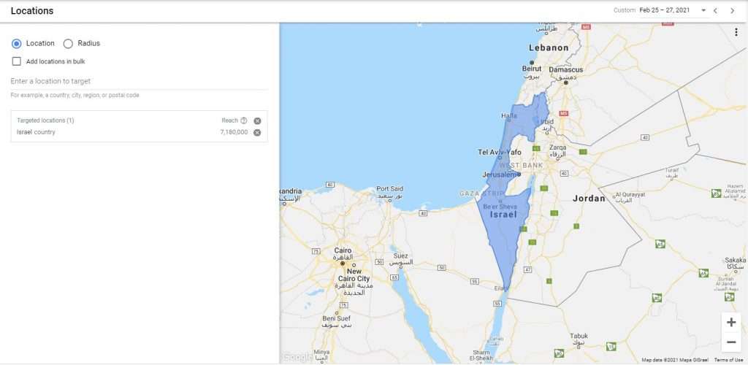748x365 pixels.
Task: Click the Targeted locations (1) header
Action: pos(45,120)
